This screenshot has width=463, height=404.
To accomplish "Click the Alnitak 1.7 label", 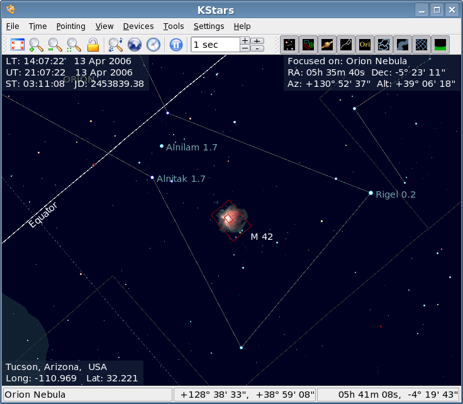I will pyautogui.click(x=181, y=179).
